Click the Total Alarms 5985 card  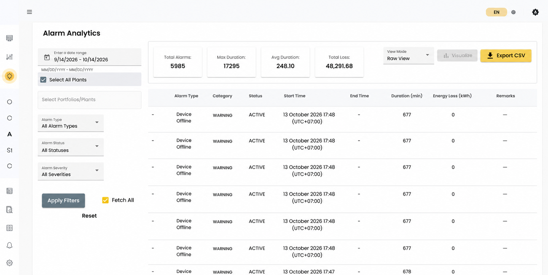click(x=178, y=62)
